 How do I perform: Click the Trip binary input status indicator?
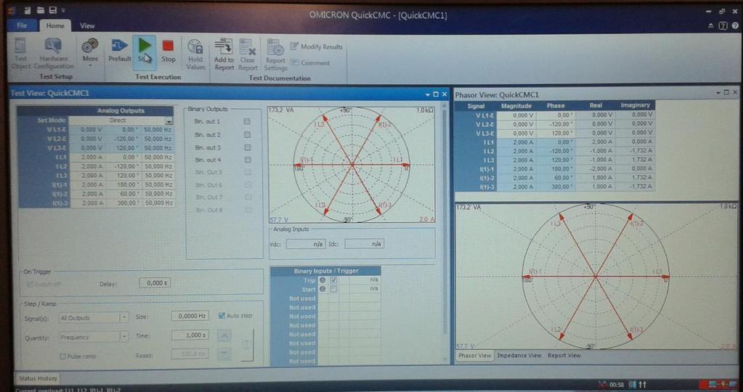pyautogui.click(x=322, y=280)
